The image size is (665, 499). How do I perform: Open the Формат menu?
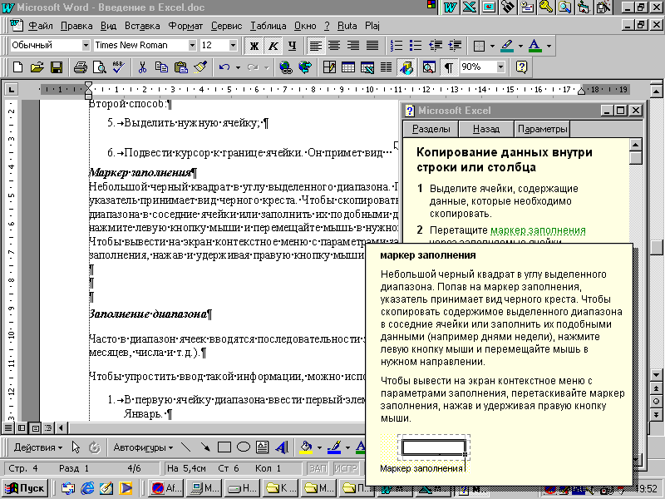(x=185, y=26)
